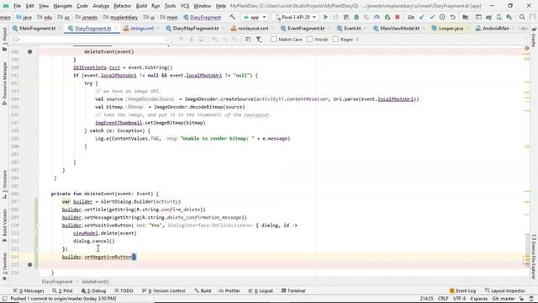Go to previous occurrence up arrow in find bar

[x=181, y=40]
